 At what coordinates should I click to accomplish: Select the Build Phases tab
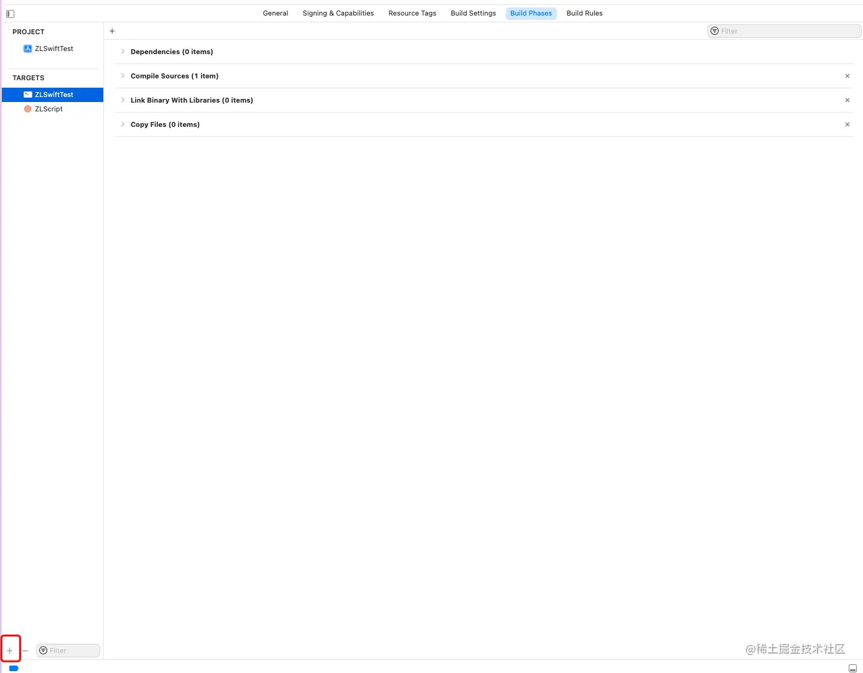tap(531, 13)
